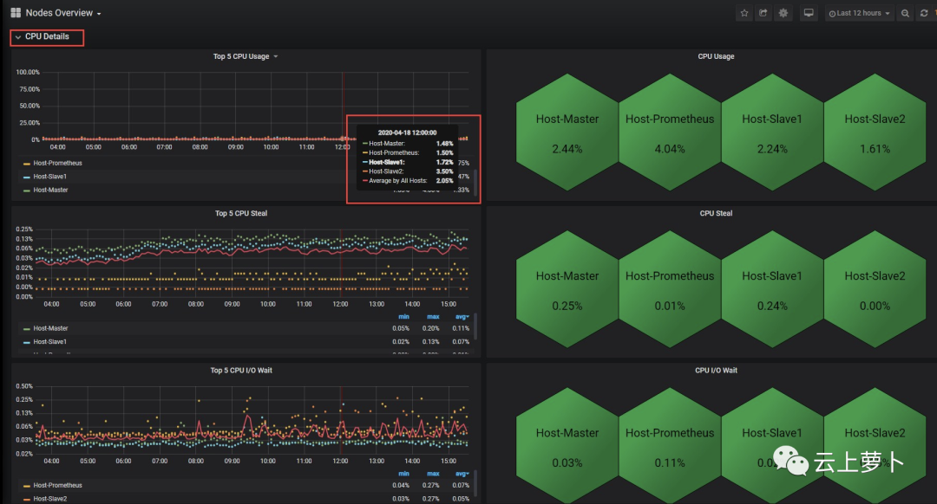Open dashboard settings gear

(783, 12)
